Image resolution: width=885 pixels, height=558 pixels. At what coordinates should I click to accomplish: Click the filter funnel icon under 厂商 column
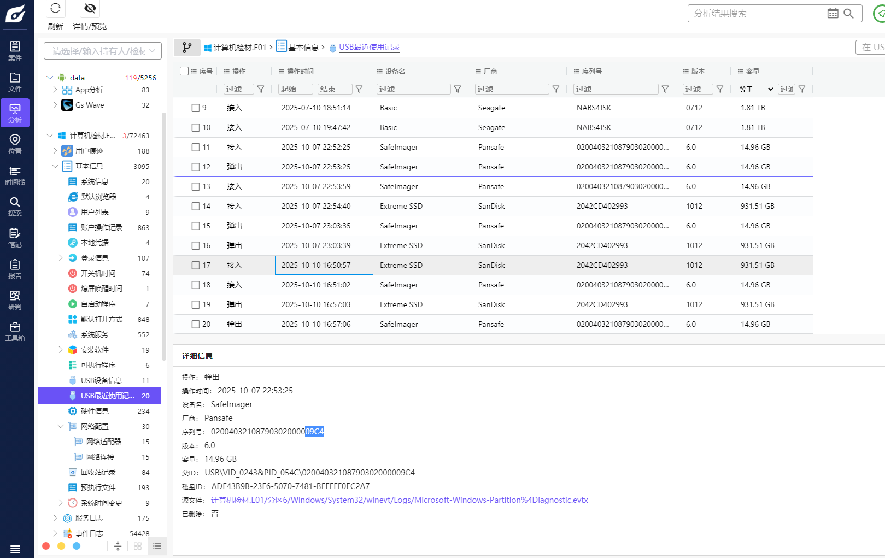tap(556, 89)
